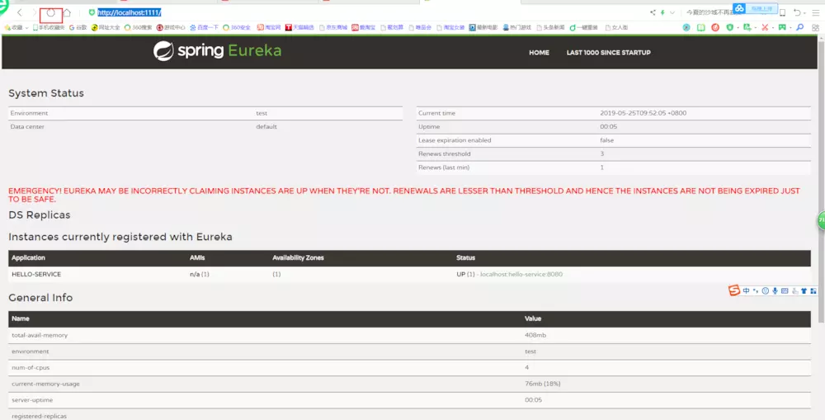This screenshot has height=420, width=825.
Task: Click the Renews threshold row label
Action: [x=445, y=153]
